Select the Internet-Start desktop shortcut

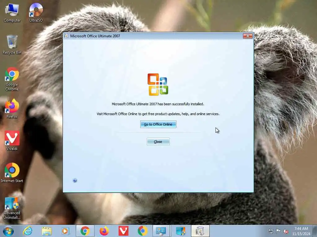(12, 173)
